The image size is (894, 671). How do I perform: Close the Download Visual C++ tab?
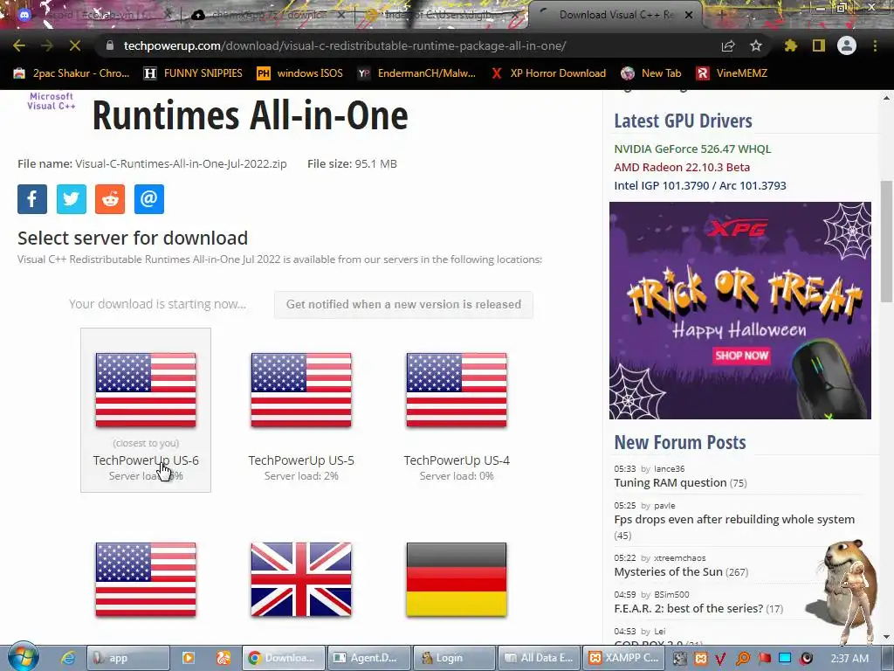pyautogui.click(x=689, y=15)
